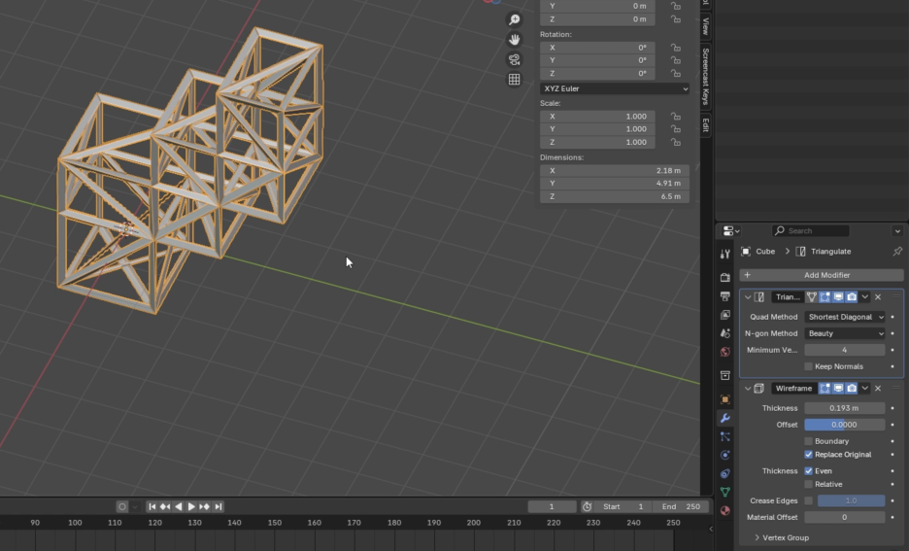The image size is (909, 551).
Task: Click the properties Search field
Action: (811, 231)
